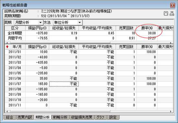
Task: Select the 2011/03 row
Action: pos(89,62)
